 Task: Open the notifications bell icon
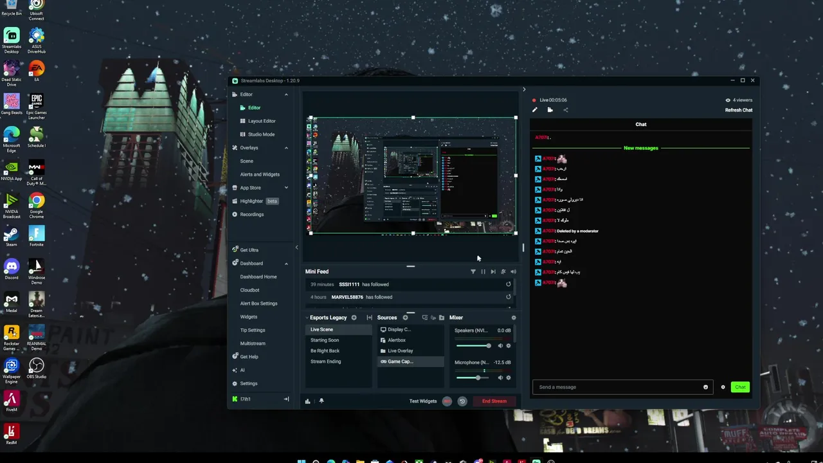[321, 401]
